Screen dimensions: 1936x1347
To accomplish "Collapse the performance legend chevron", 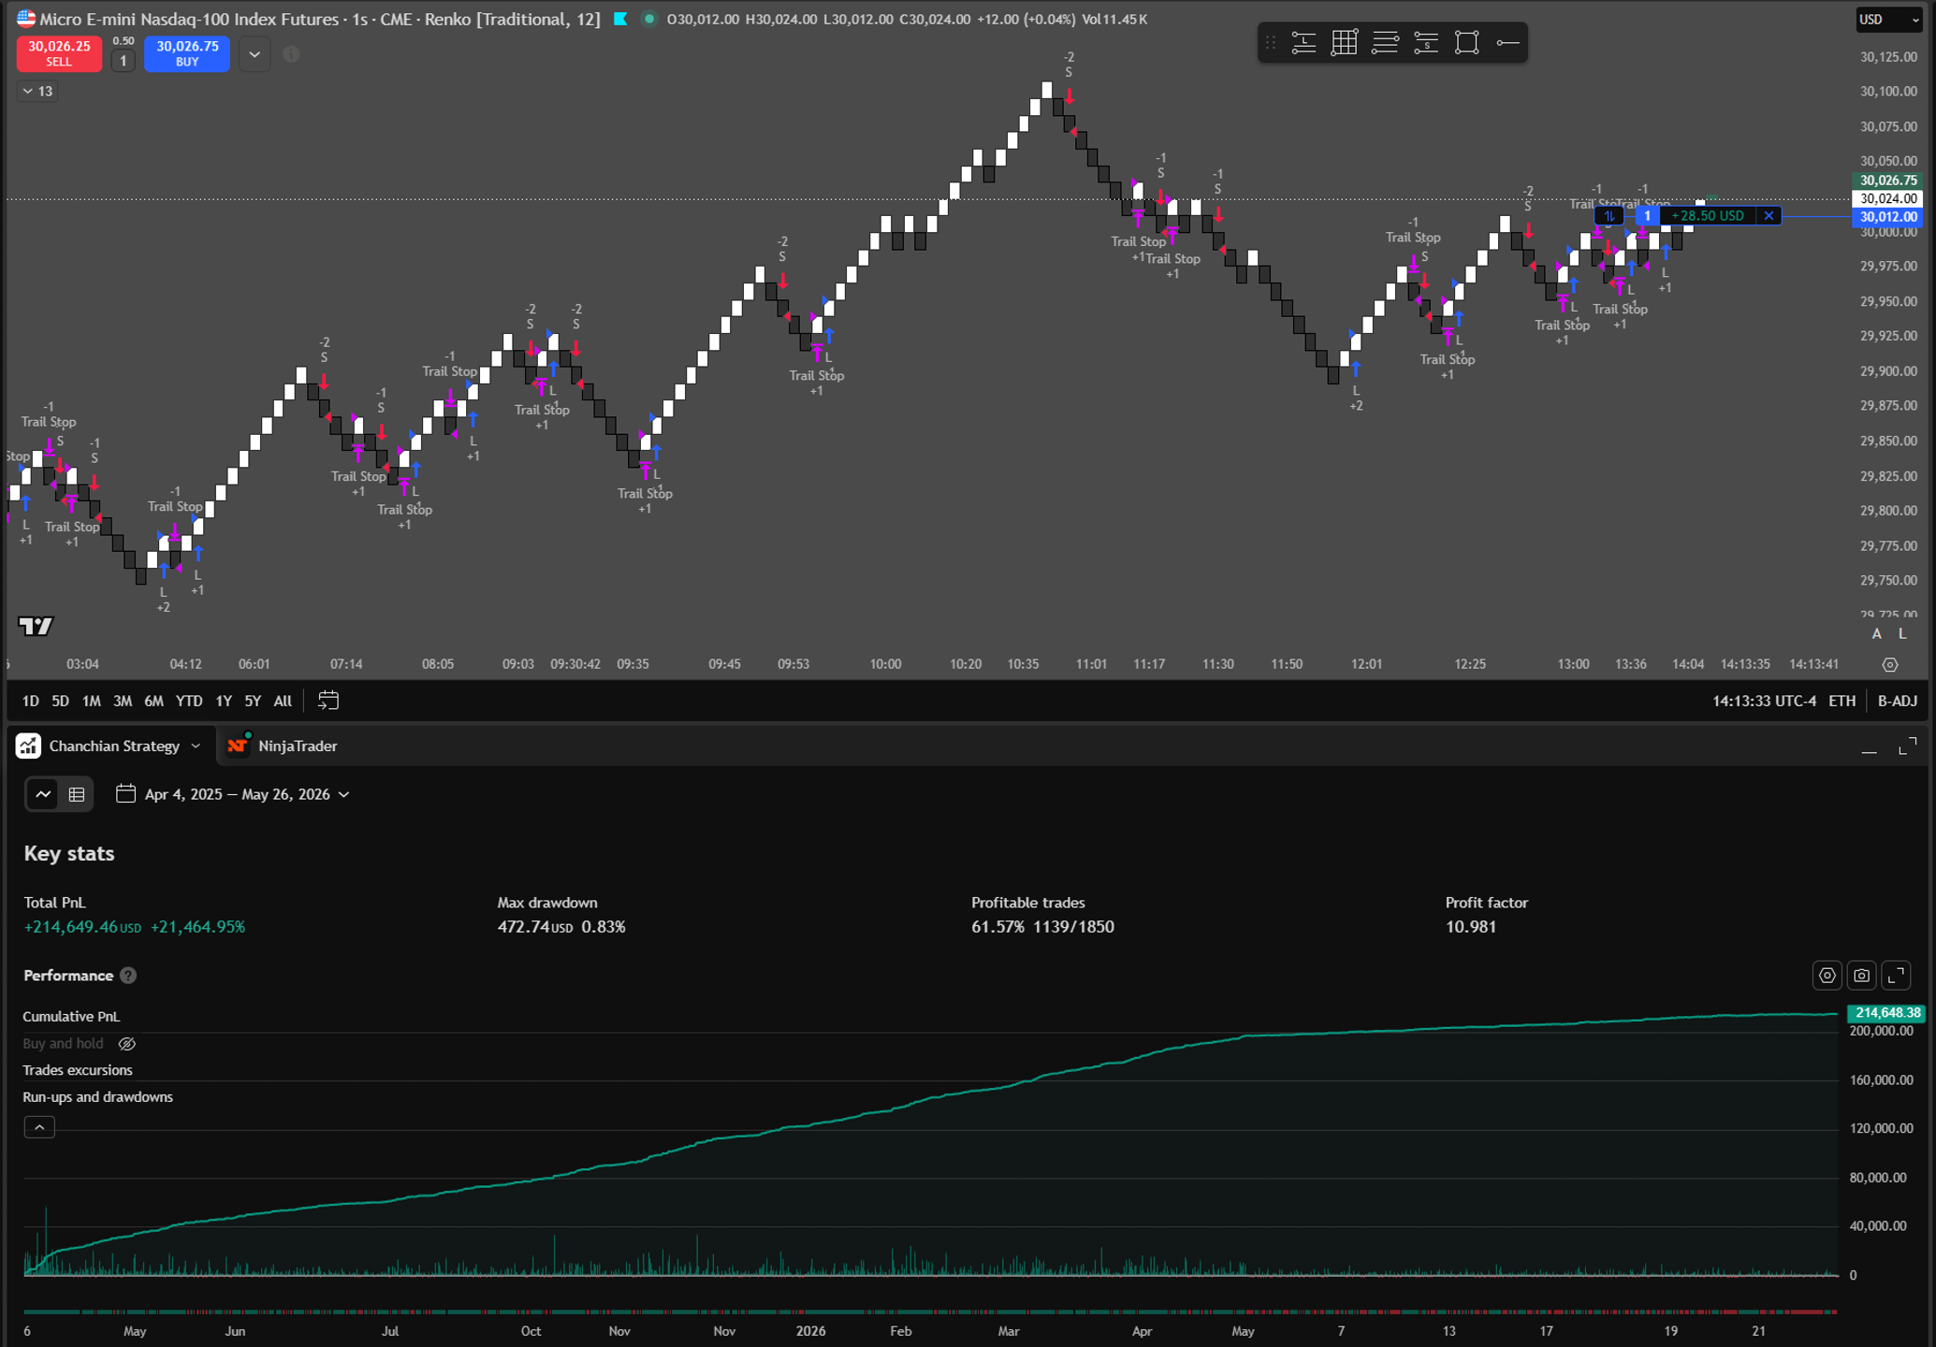I will tap(39, 1127).
